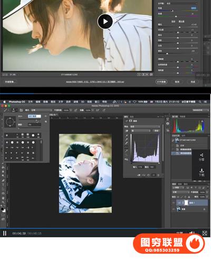Open layer blend mode dropdown
Screen dimensions: 211x259
tap(180, 192)
